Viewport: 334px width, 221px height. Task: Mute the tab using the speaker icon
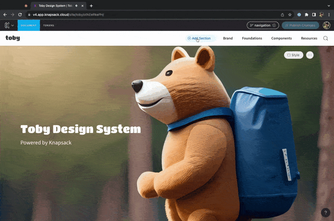pos(77,6)
